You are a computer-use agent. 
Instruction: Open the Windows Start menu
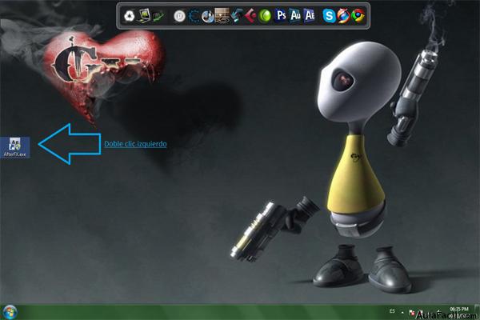pos(10,312)
